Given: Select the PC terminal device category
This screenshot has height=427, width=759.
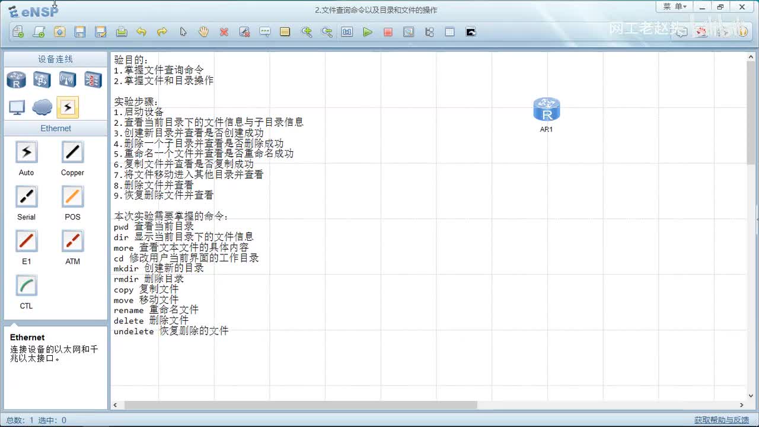Looking at the screenshot, I should coord(17,107).
